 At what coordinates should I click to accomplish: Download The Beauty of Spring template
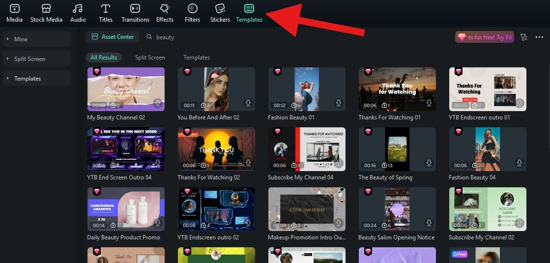[x=429, y=163]
